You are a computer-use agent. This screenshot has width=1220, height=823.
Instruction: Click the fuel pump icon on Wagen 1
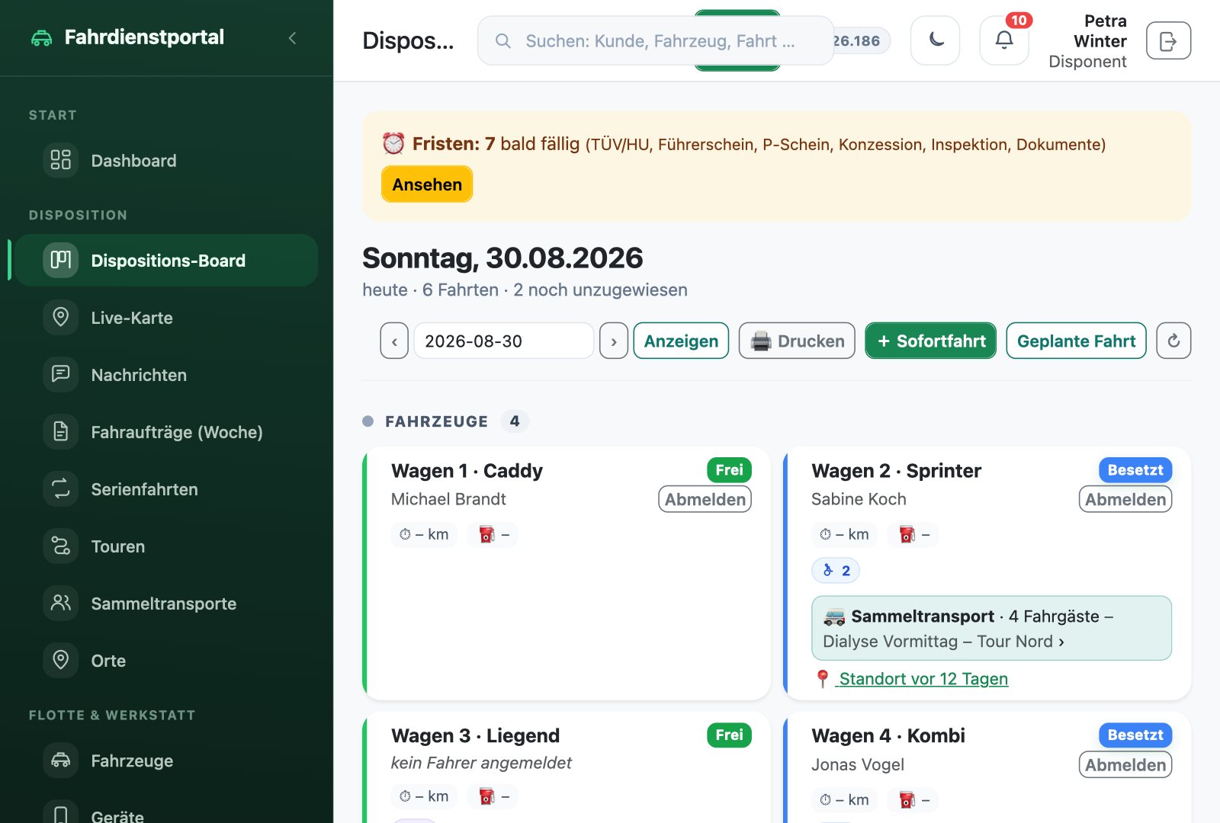tap(486, 534)
